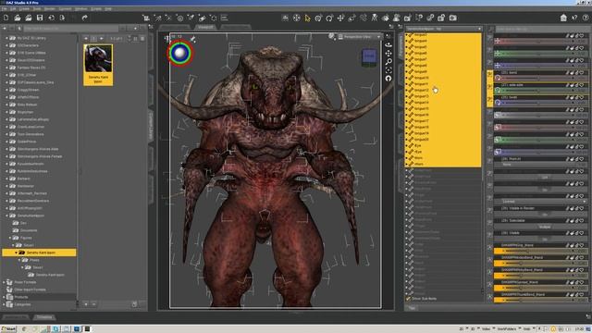Click the content library search field
Image resolution: width=592 pixels, height=333 pixels.
[71, 29]
